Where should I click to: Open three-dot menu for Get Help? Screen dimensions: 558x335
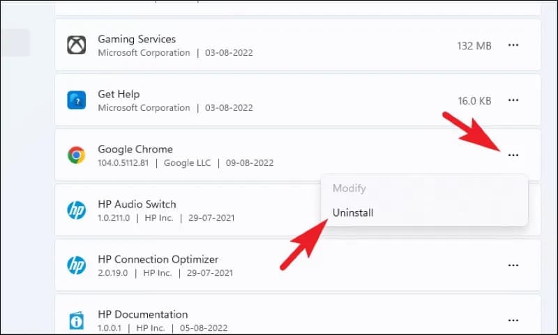[513, 100]
